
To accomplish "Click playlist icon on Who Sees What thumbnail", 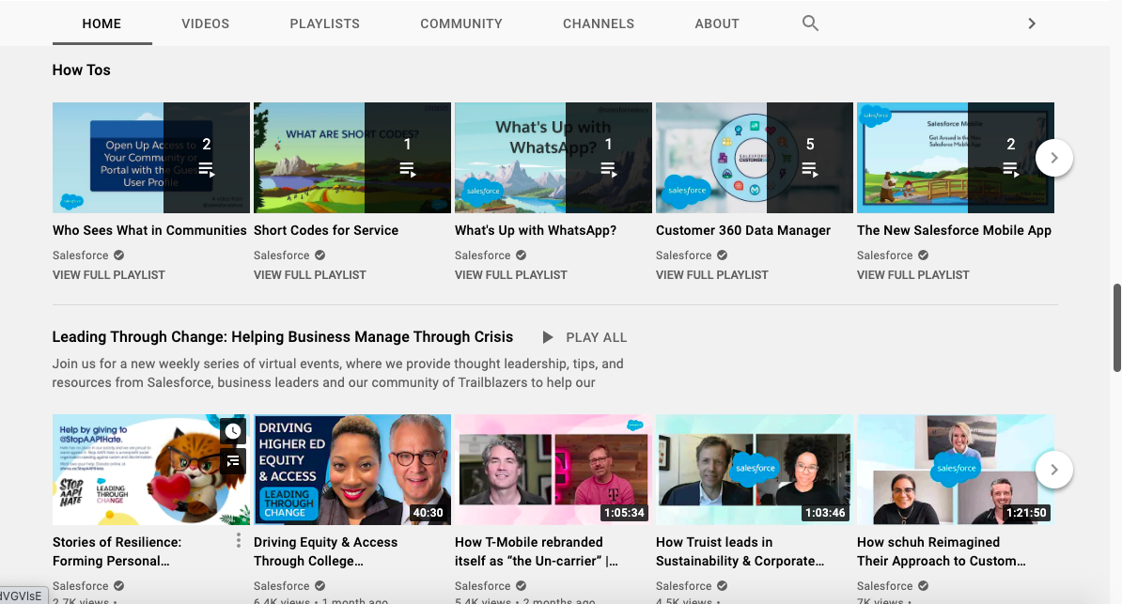I will 206,170.
